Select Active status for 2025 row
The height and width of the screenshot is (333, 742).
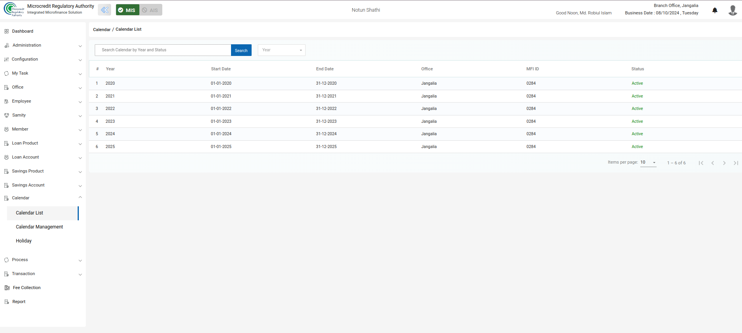tap(637, 146)
